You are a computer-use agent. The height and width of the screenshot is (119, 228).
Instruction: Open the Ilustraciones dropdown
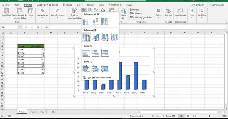pos(42,13)
